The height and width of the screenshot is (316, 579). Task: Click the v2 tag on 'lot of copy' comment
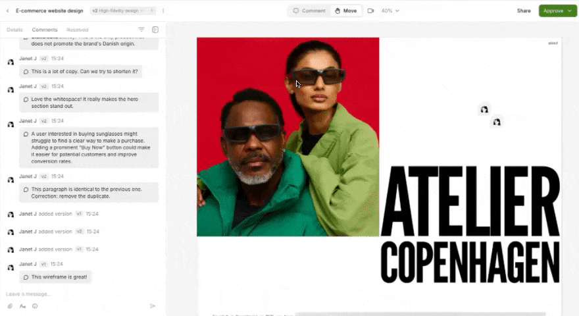44,59
